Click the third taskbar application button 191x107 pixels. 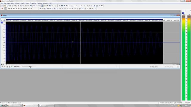(47, 106)
